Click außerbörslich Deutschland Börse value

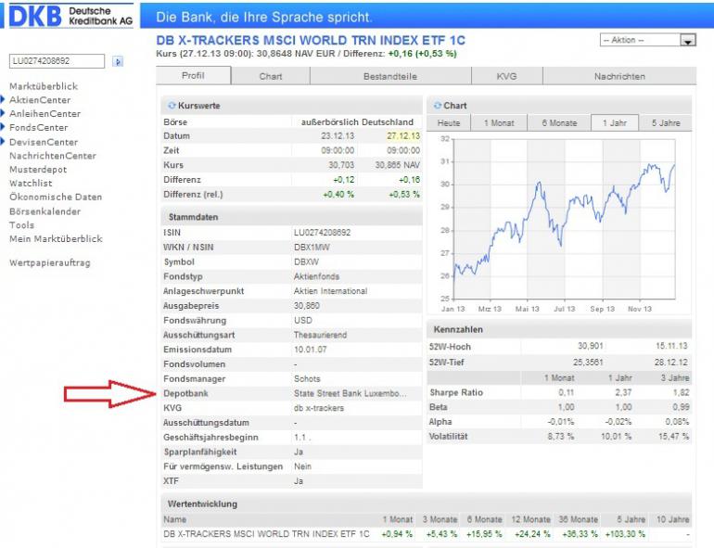357,122
